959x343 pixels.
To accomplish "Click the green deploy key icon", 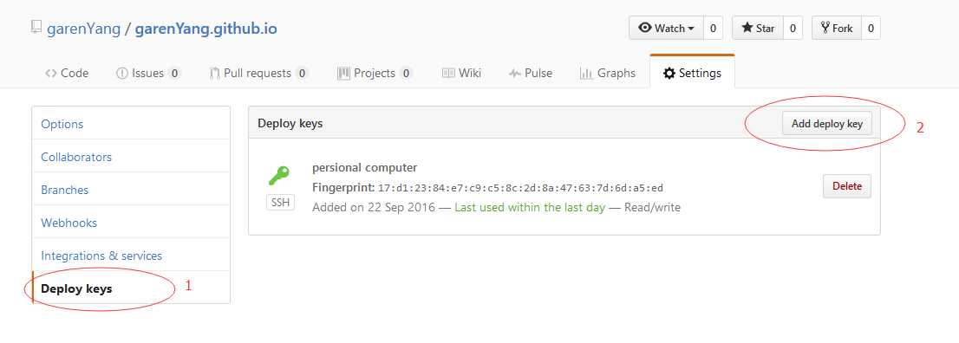I will pyautogui.click(x=279, y=176).
